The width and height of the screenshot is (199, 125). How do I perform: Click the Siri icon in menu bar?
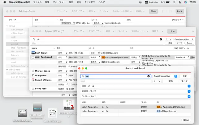(185, 2)
